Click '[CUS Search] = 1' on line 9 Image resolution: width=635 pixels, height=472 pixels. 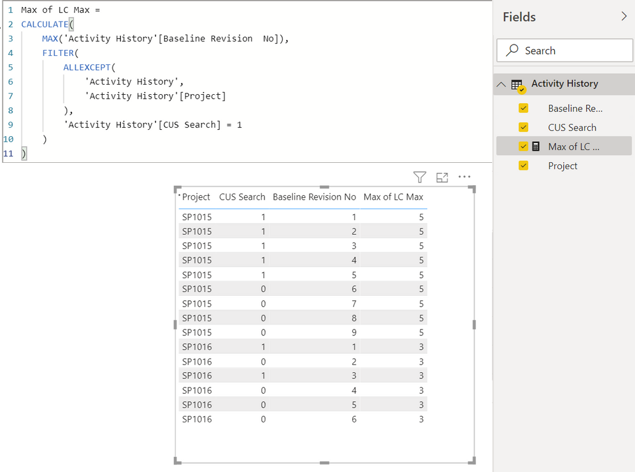tap(200, 125)
